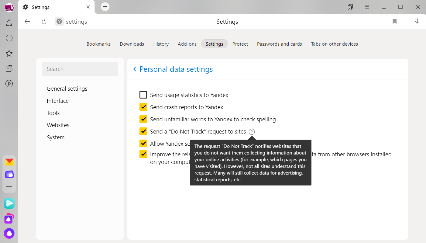
Task: Bookmark this page
Action: point(395,22)
